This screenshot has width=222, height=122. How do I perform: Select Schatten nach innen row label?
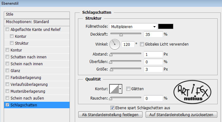click(x=28, y=57)
